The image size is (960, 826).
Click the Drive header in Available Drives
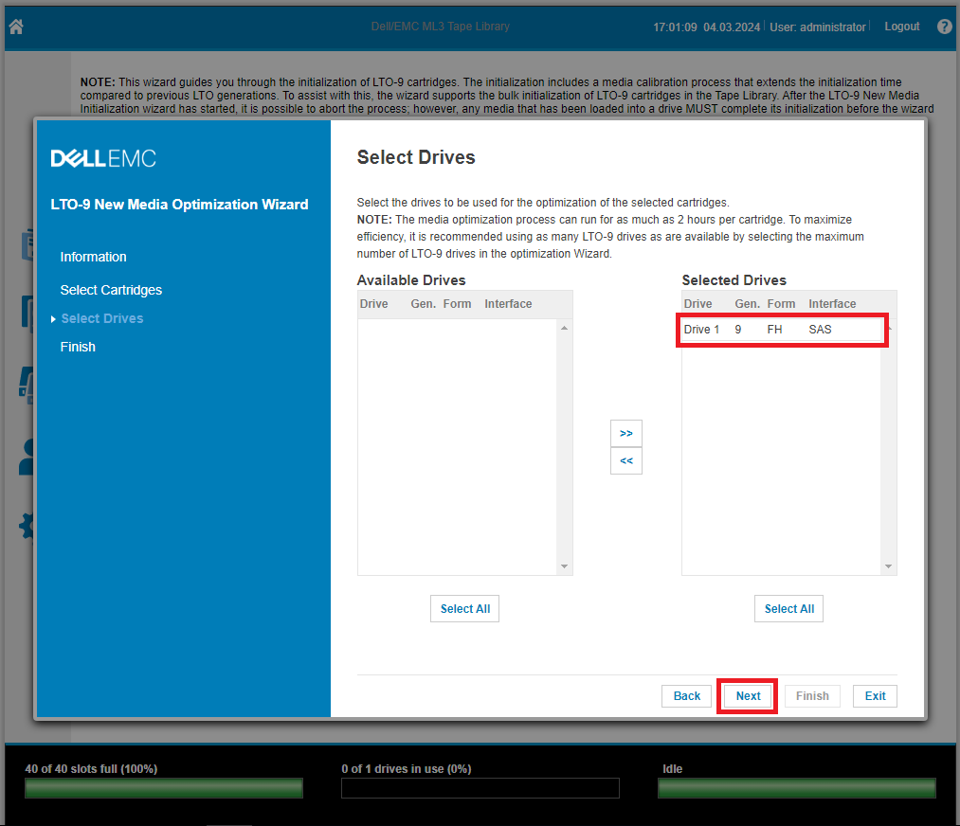373,304
